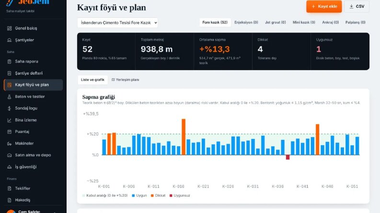This screenshot has width=380, height=213.
Task: Open Makineler section
Action: (33, 143)
